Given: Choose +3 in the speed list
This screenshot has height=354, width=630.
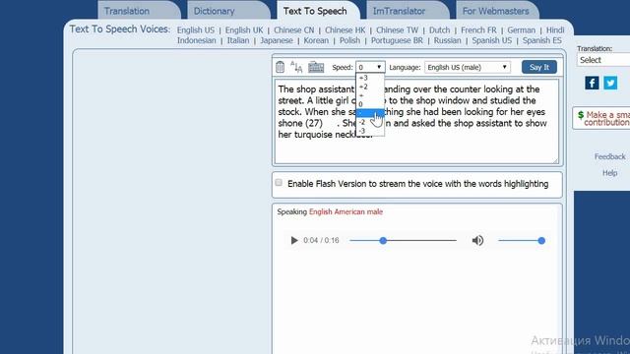Looking at the screenshot, I should pos(370,78).
